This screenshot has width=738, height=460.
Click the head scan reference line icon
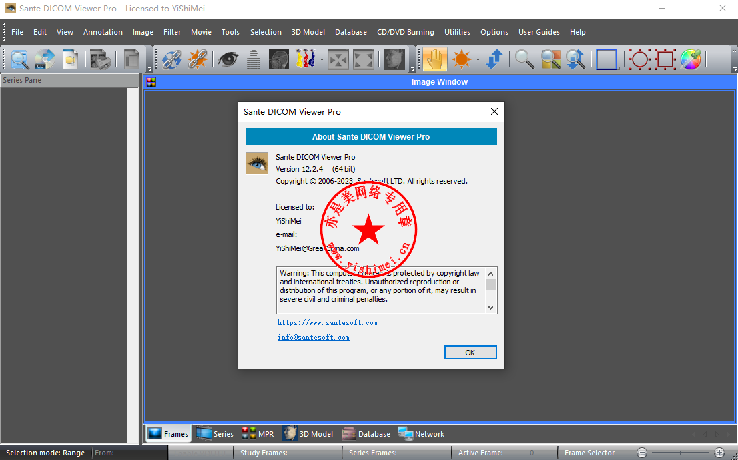tap(279, 59)
